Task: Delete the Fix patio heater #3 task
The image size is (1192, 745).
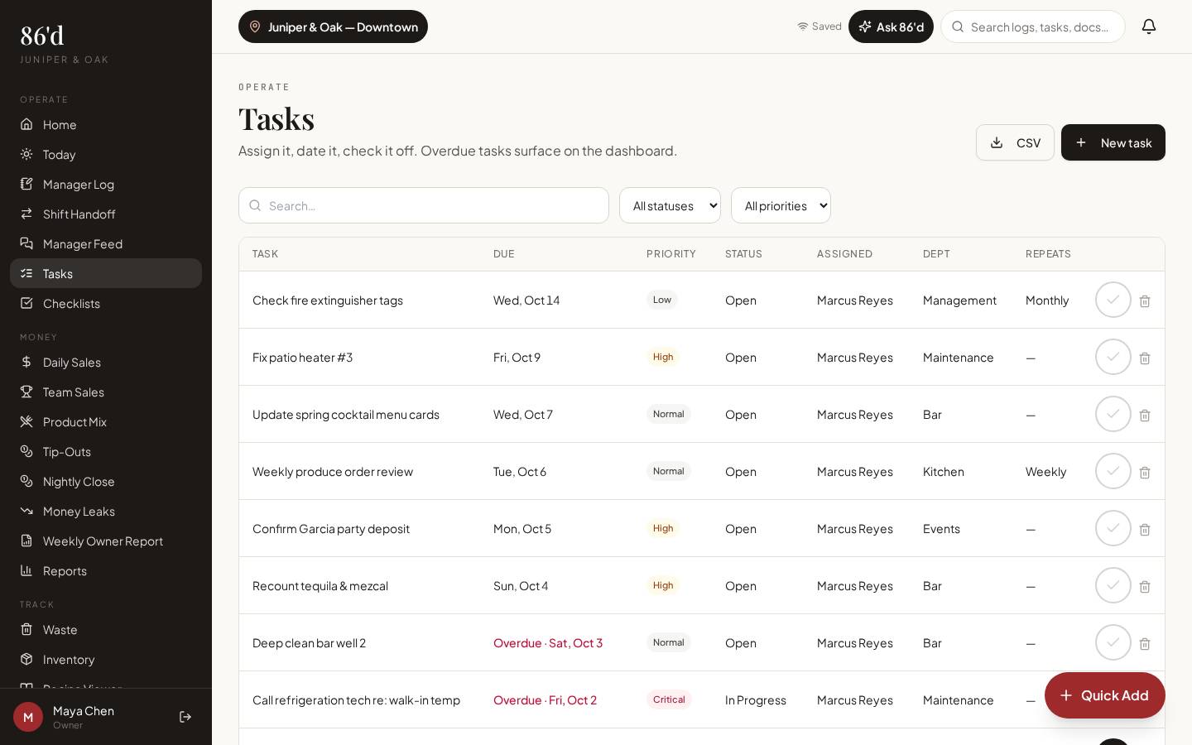Action: point(1145,358)
